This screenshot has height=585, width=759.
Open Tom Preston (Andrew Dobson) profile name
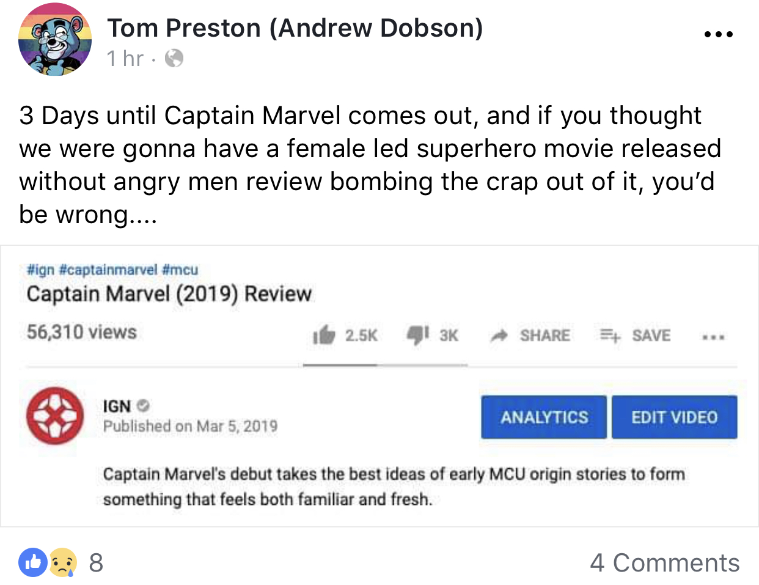[x=295, y=28]
